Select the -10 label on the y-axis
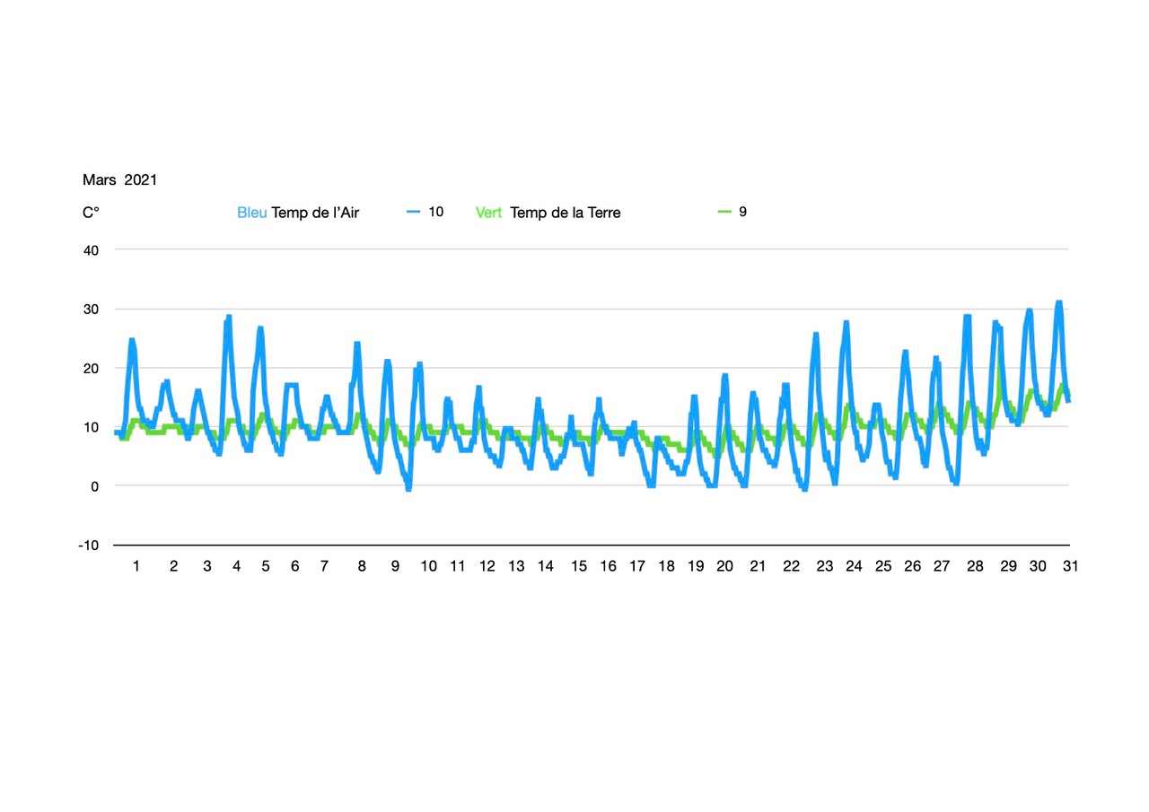 88,546
